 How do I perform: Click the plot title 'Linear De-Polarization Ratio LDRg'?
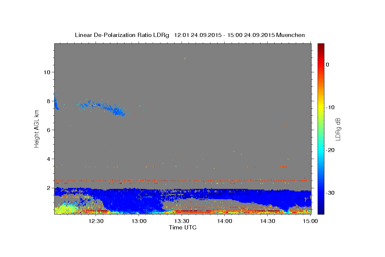click(122, 35)
